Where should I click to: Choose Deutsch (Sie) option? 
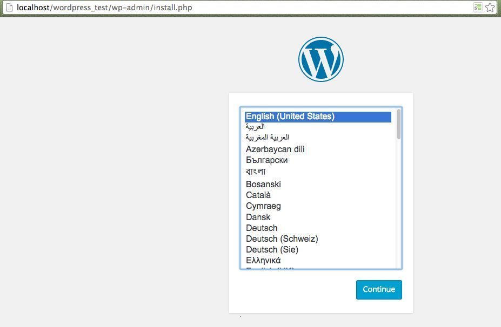click(x=318, y=250)
